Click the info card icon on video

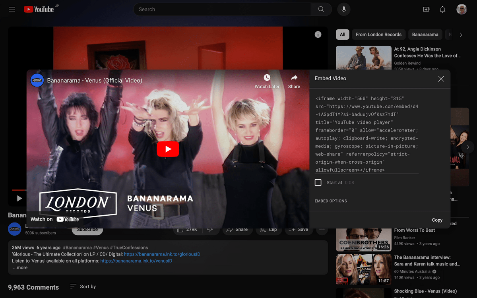(318, 35)
